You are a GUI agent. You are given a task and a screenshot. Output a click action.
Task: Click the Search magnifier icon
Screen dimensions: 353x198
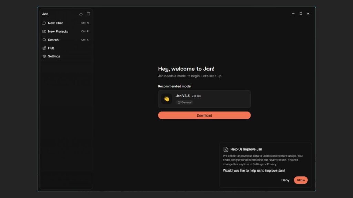[44, 40]
